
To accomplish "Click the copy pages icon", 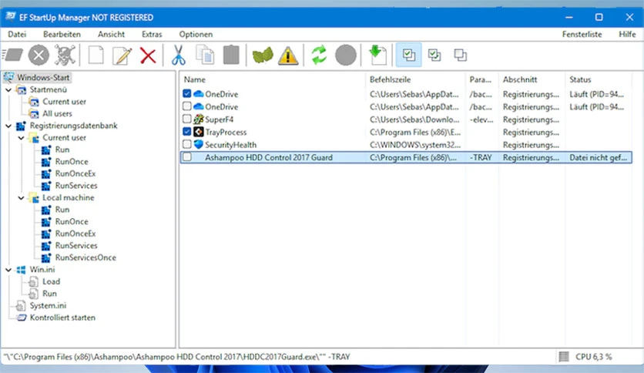I will tap(205, 55).
